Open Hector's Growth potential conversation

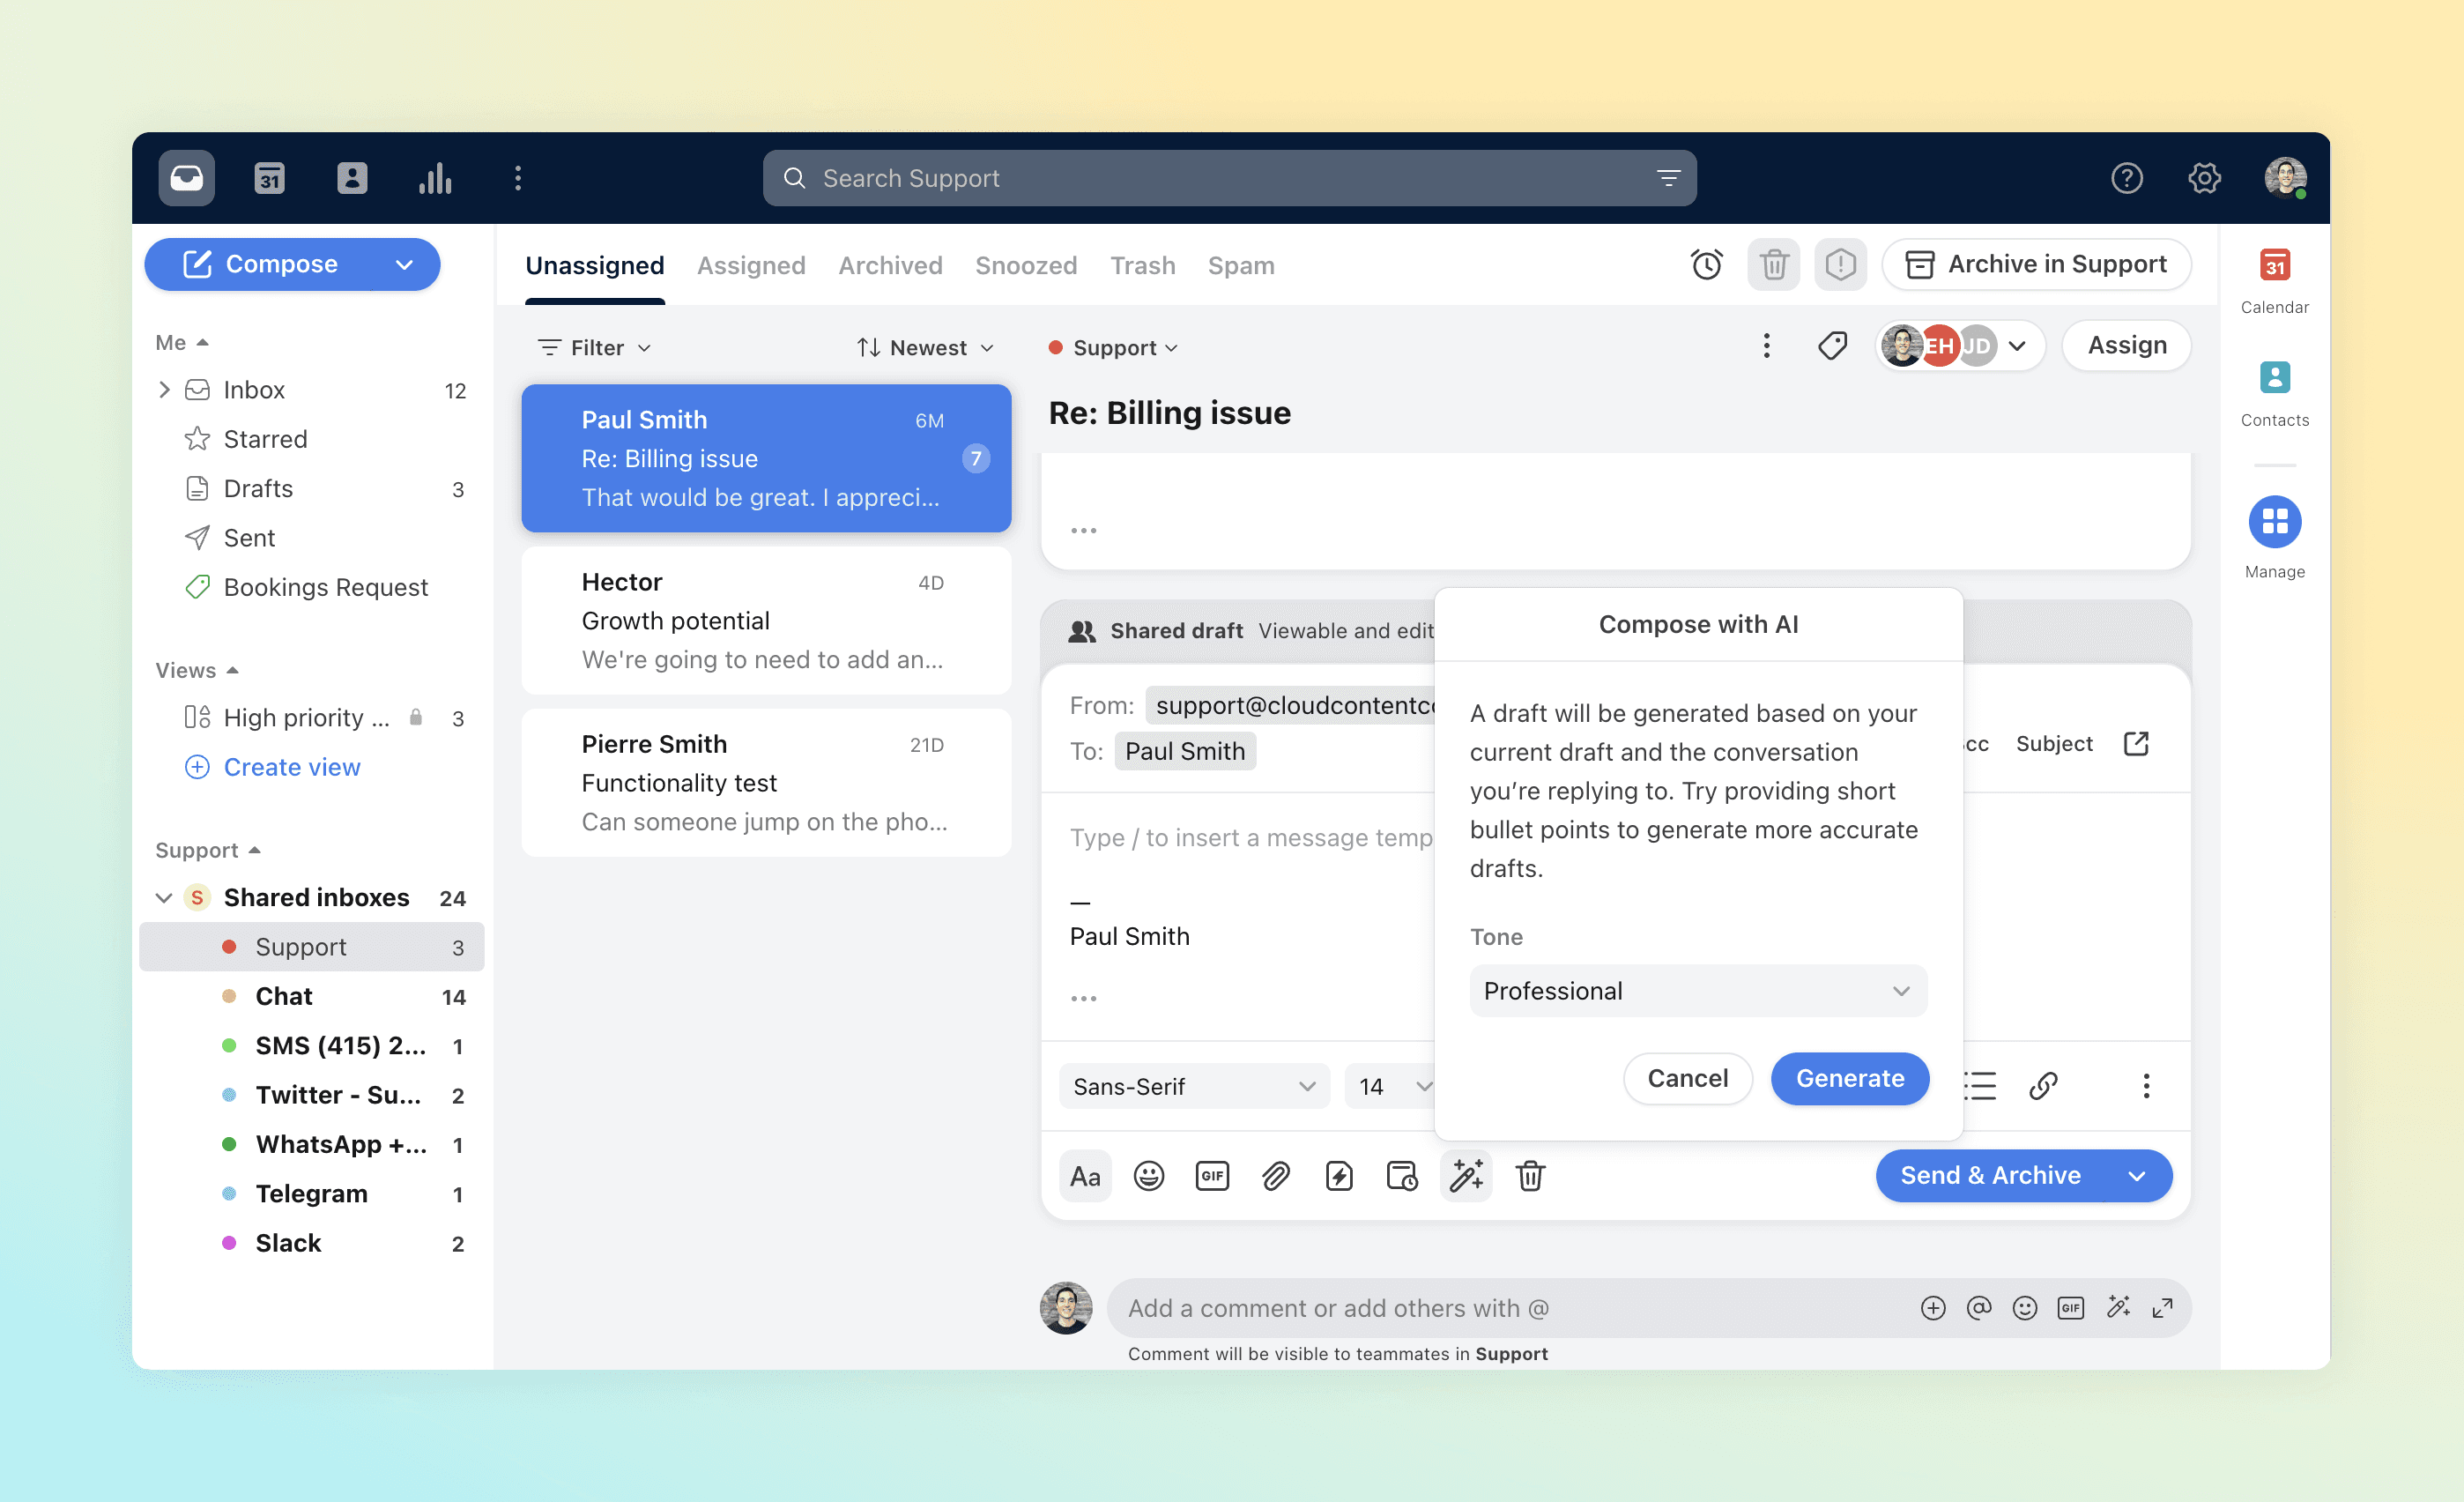click(x=766, y=620)
